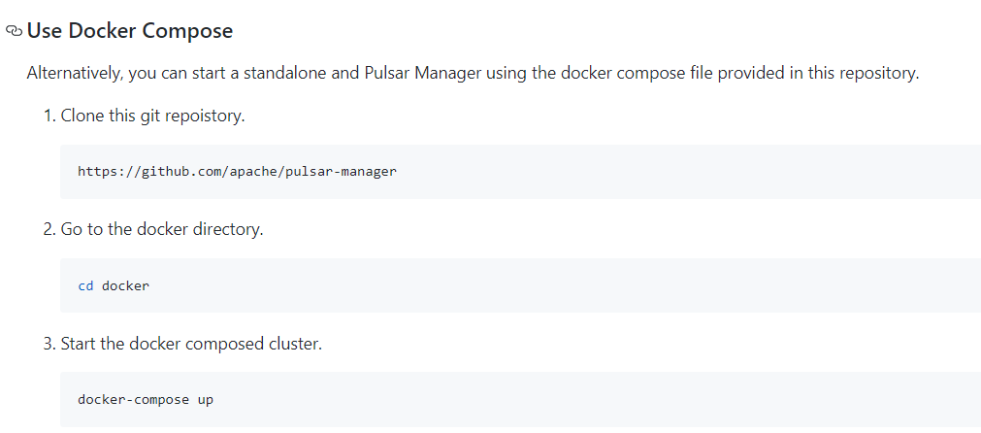
Task: Click the word docker after cd
Action: [x=126, y=286]
